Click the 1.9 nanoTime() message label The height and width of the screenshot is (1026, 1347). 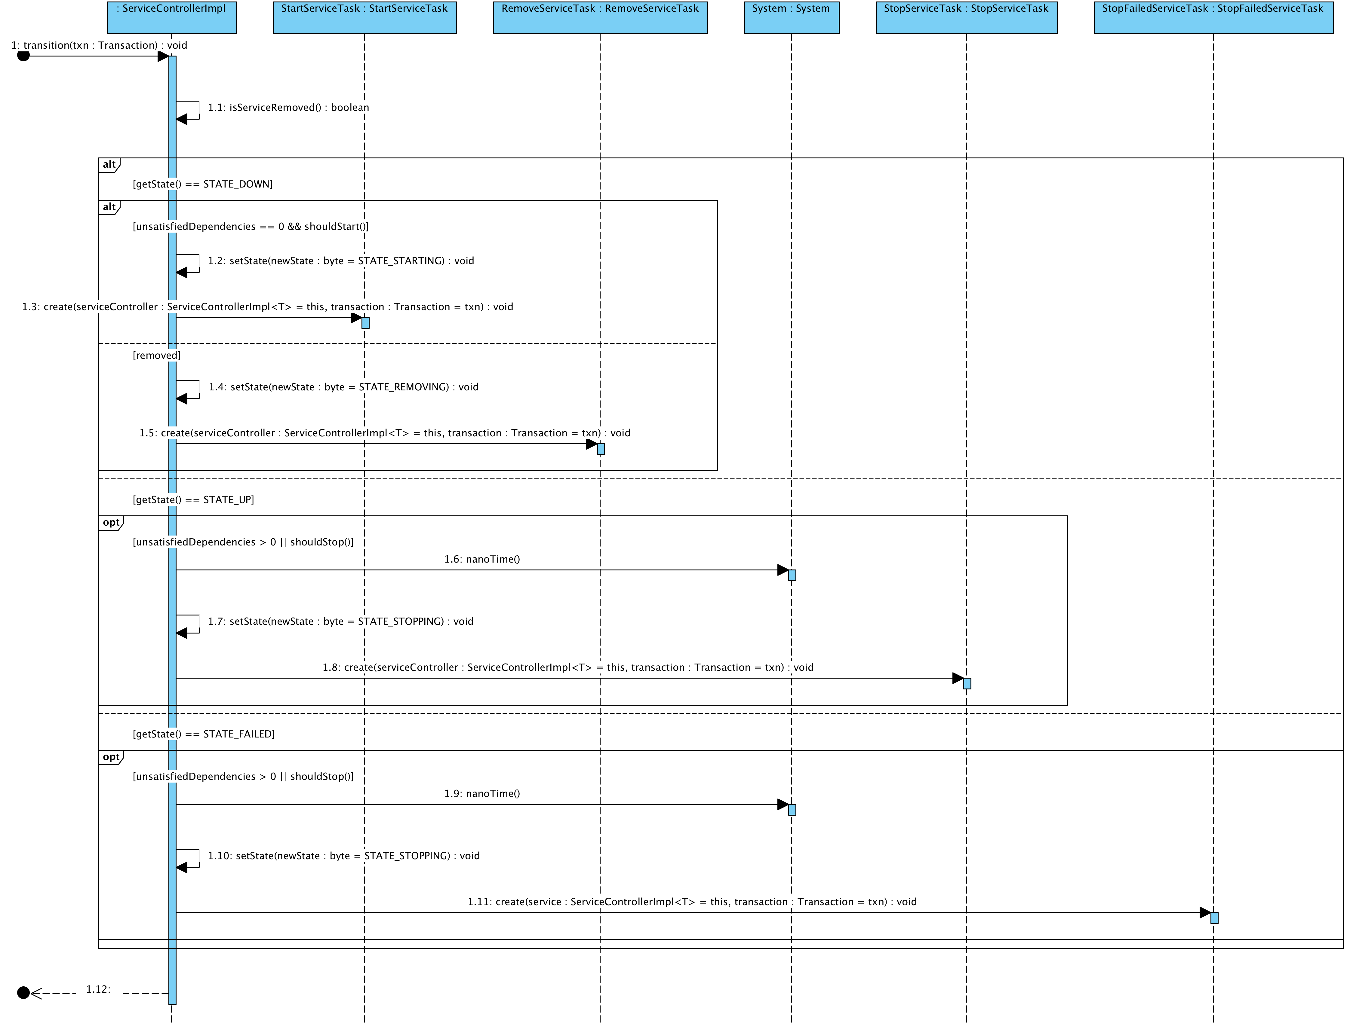[x=481, y=794]
